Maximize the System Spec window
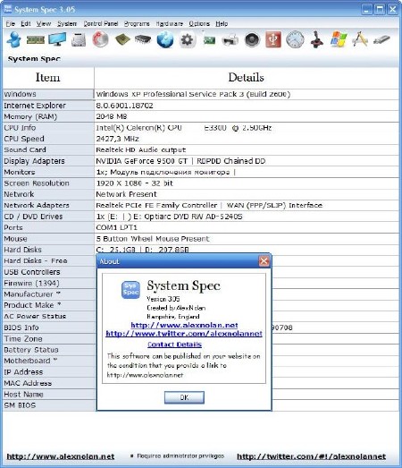 [380, 9]
